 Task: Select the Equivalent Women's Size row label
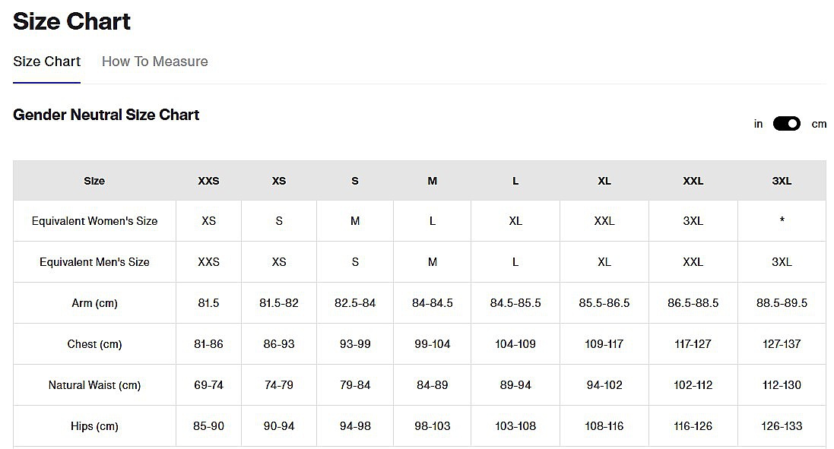[94, 221]
